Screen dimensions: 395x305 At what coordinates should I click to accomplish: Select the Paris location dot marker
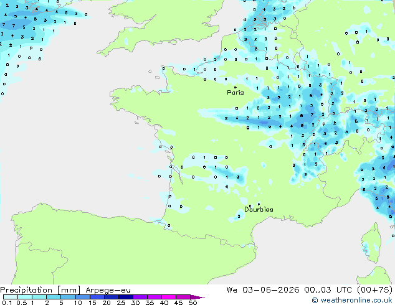236,87
